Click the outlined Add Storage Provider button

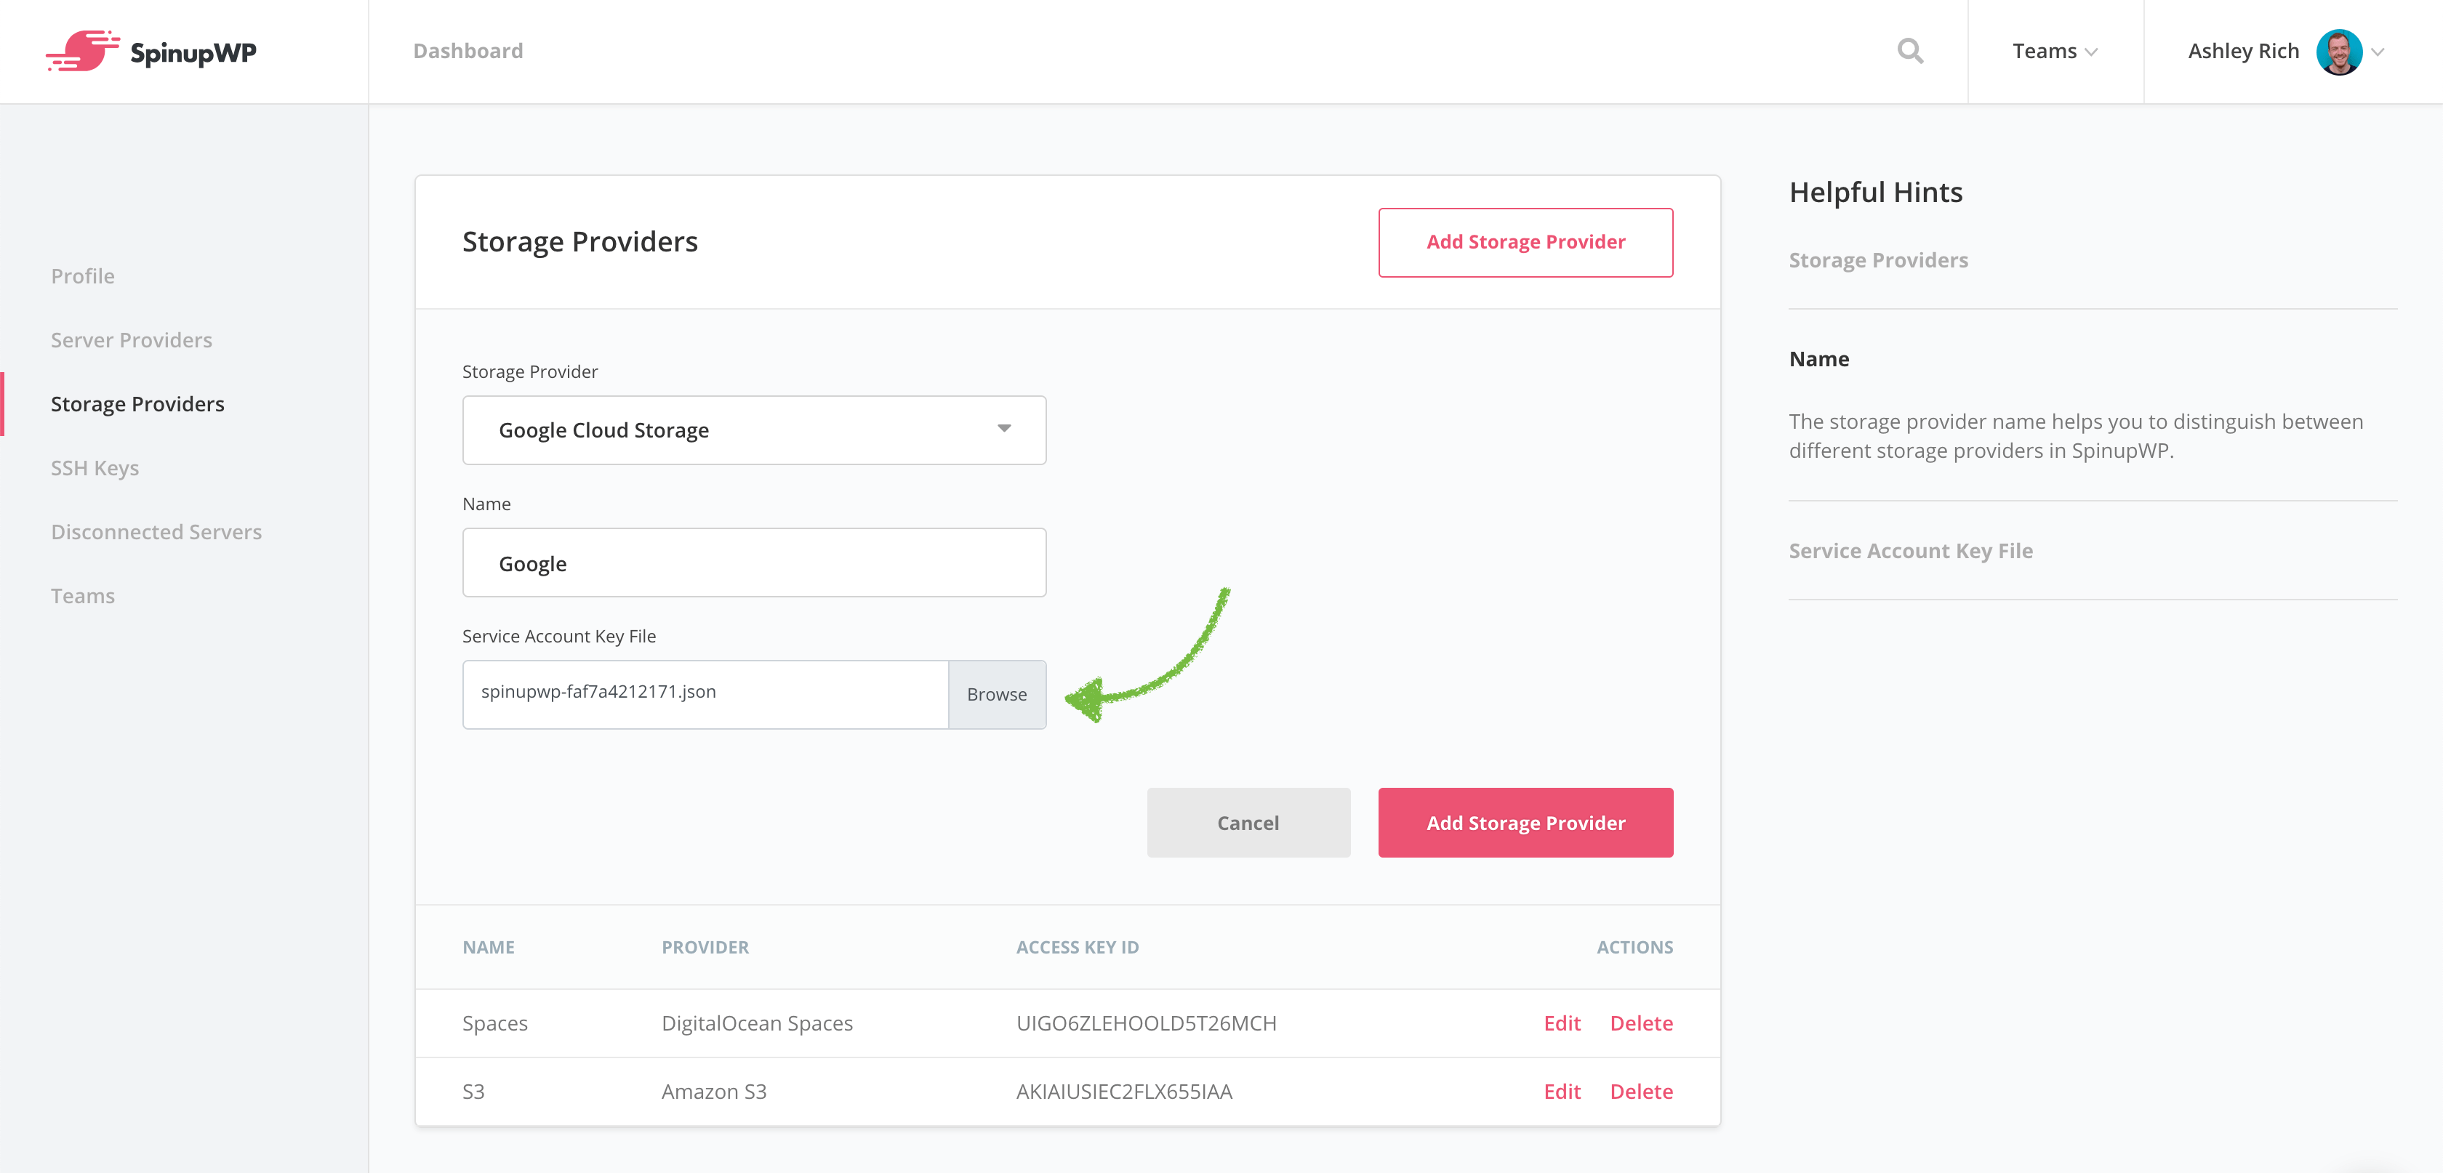1525,243
